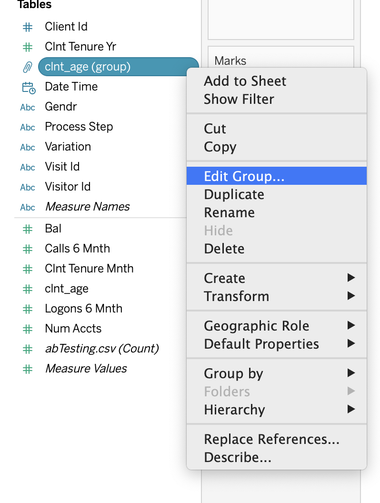Click the number icon beside Bal
The width and height of the screenshot is (380, 503).
[x=28, y=229]
